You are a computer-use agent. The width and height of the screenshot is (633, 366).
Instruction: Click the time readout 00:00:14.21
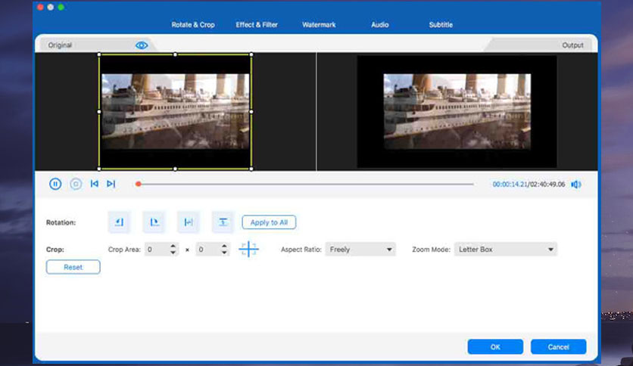pos(510,185)
